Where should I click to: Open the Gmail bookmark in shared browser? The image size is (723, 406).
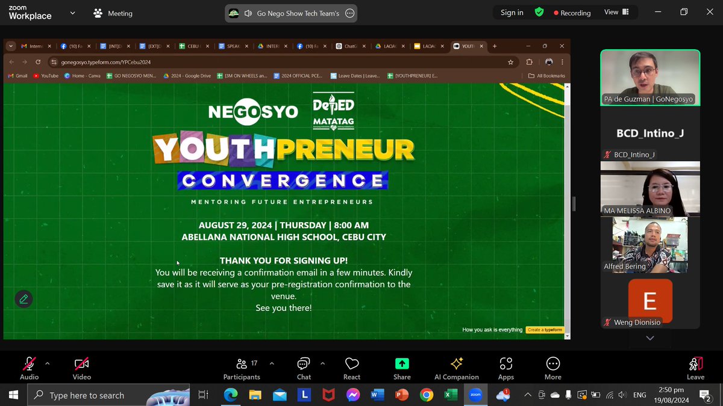click(x=17, y=76)
